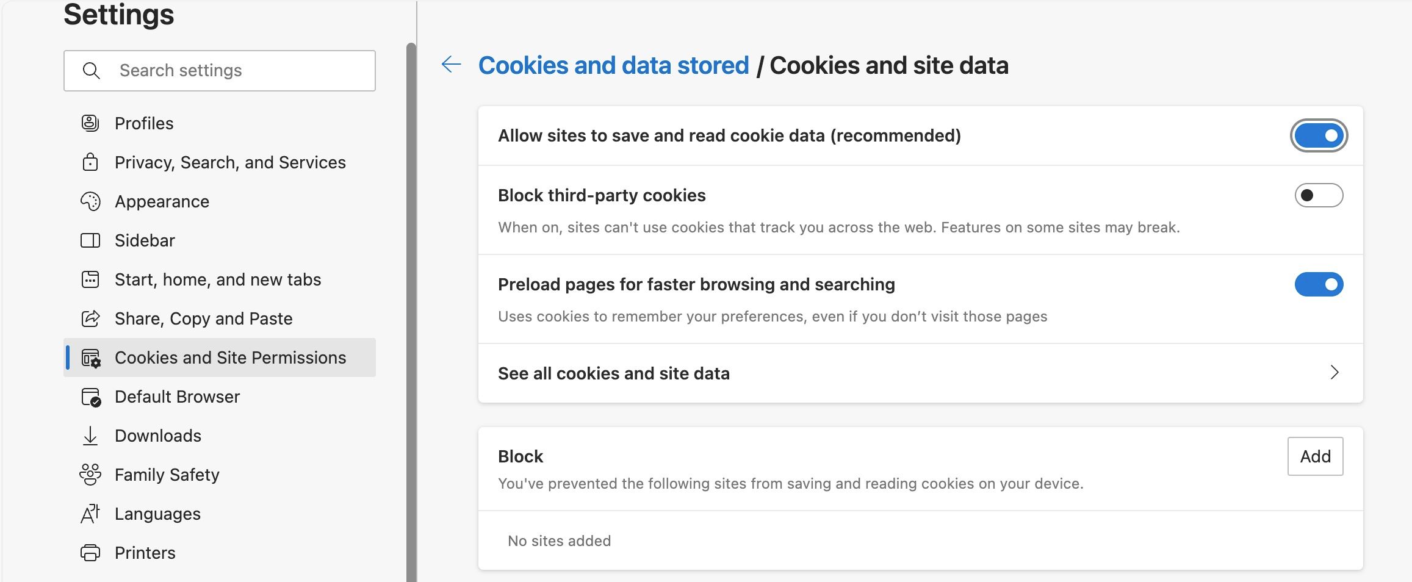
Task: Click the Share, Copy and Paste icon
Action: [x=90, y=318]
